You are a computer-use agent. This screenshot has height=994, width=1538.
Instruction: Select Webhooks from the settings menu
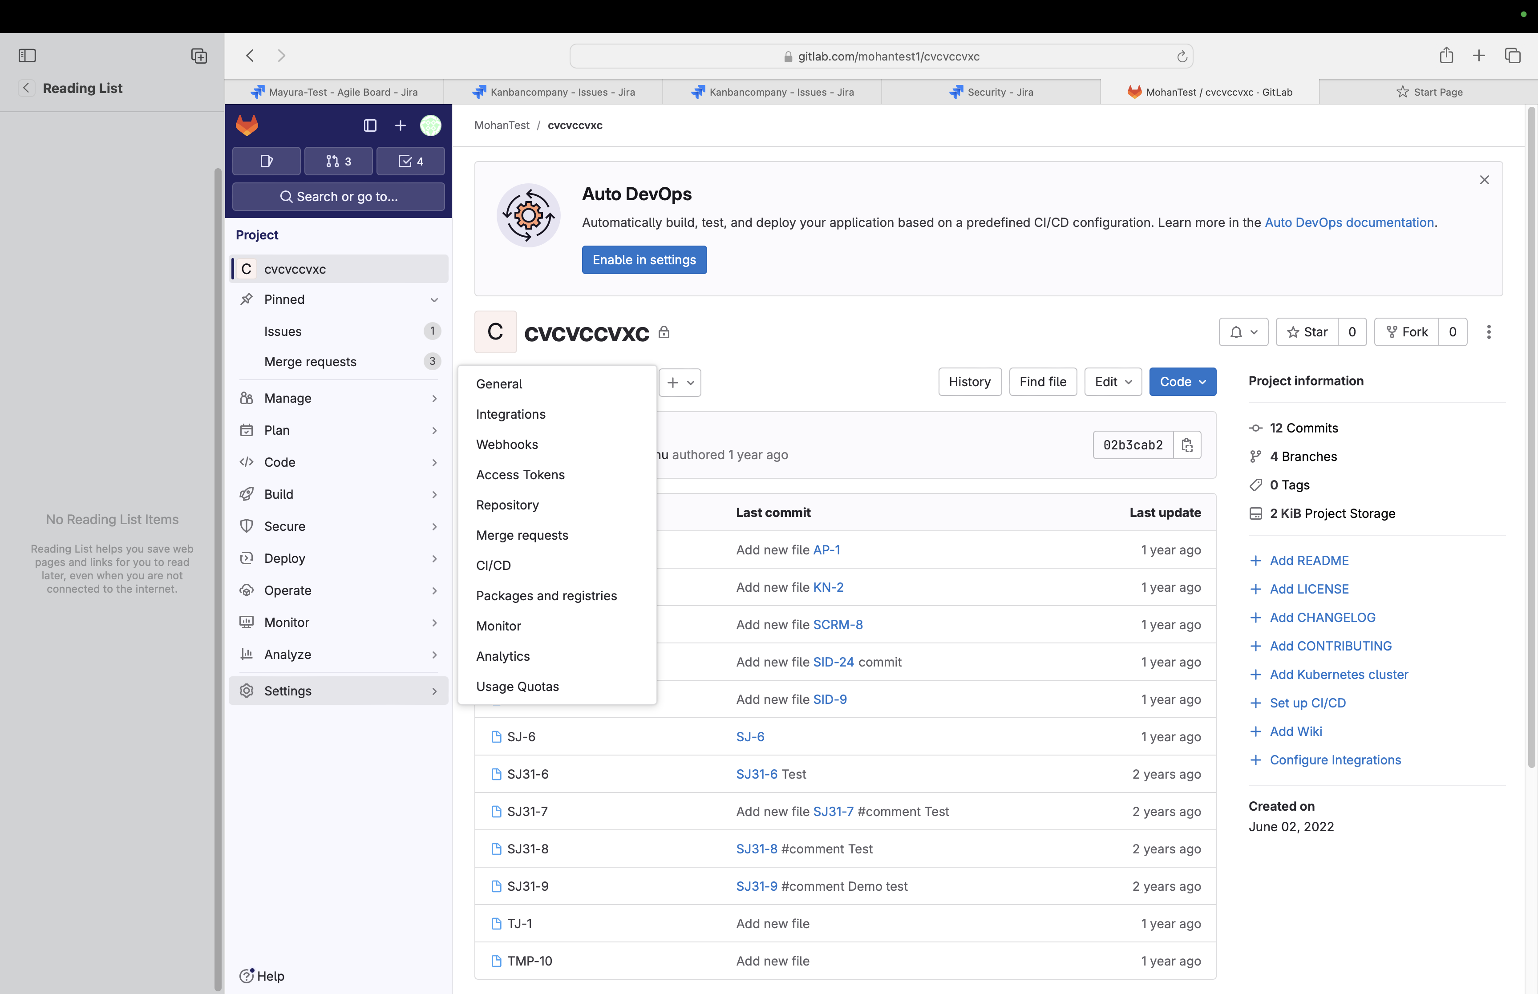(x=506, y=444)
